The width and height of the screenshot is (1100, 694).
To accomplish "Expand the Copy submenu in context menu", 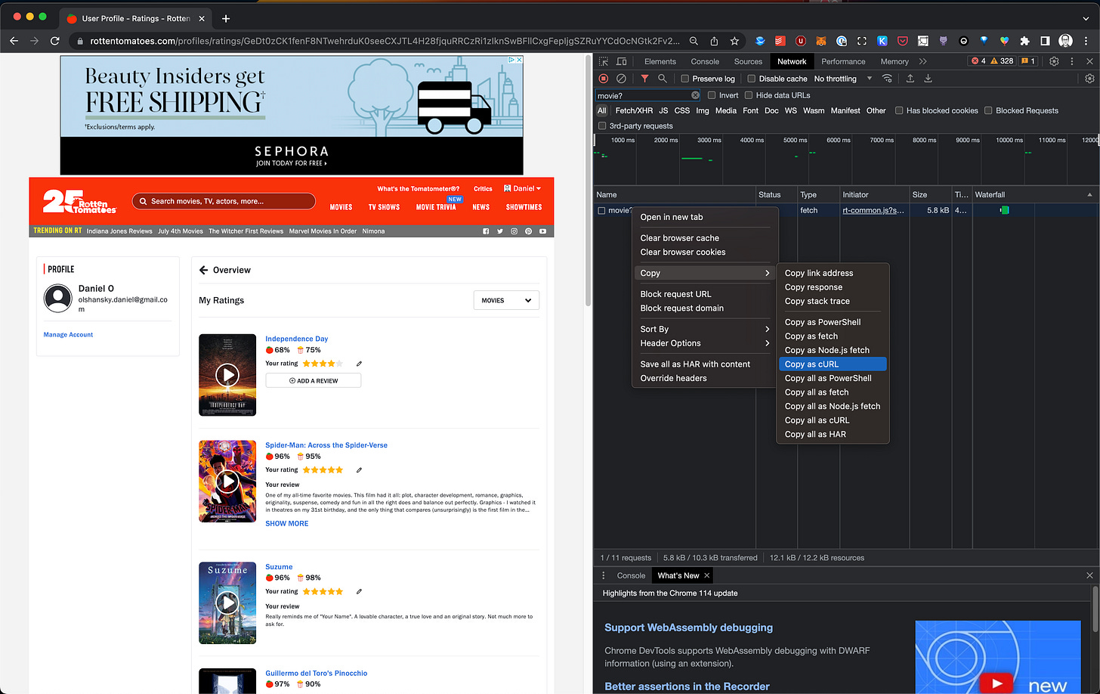I will coord(704,273).
